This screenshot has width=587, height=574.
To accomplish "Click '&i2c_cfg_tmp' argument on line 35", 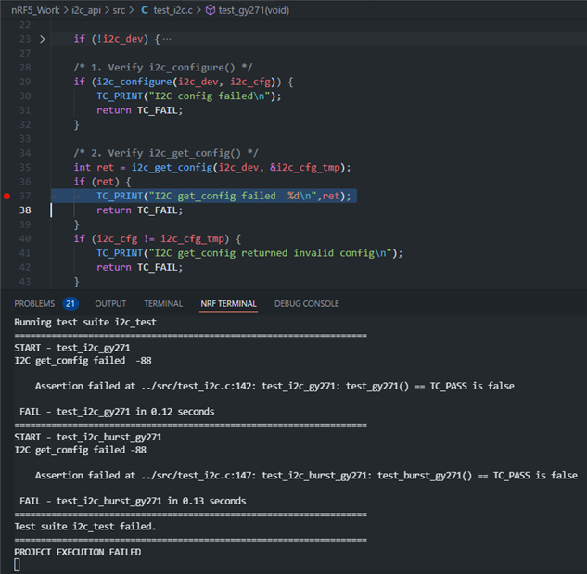I will pos(305,167).
